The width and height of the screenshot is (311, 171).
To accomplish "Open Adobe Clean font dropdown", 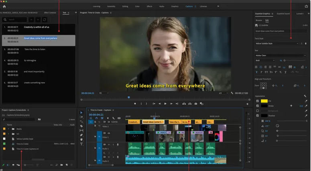I will pyautogui.click(x=281, y=55).
